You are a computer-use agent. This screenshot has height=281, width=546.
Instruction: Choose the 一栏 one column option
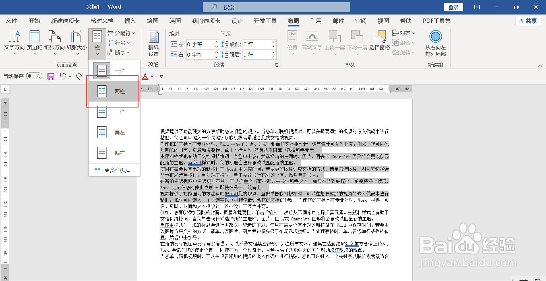[114, 71]
